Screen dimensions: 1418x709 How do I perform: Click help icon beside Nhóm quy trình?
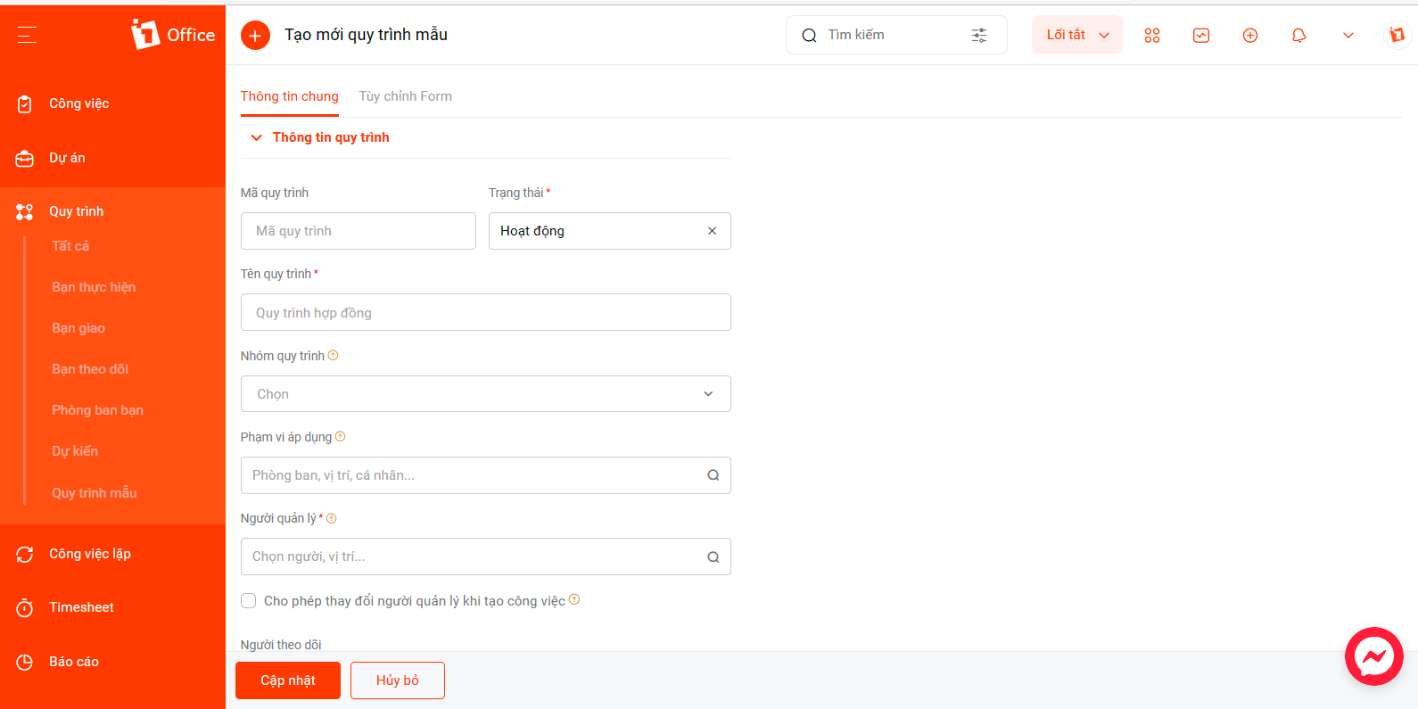(x=333, y=355)
